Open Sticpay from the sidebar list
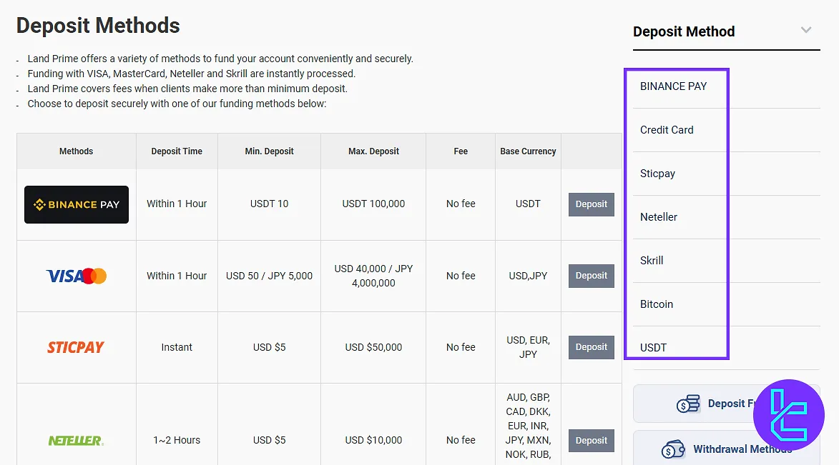 pos(657,174)
